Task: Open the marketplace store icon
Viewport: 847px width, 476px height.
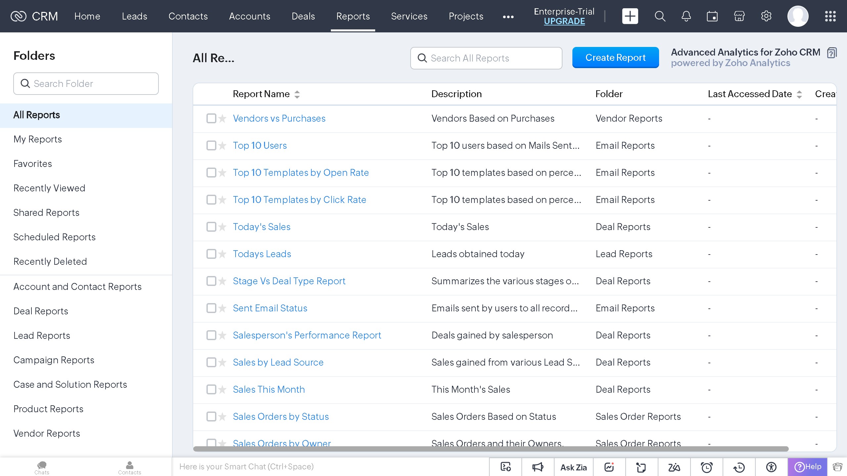Action: point(739,16)
